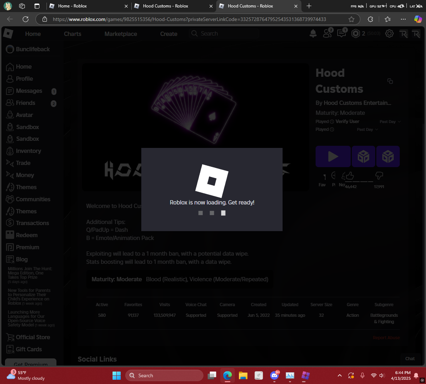Open Marketplace in the Roblox top navigation
The image size is (426, 384).
[x=121, y=34]
